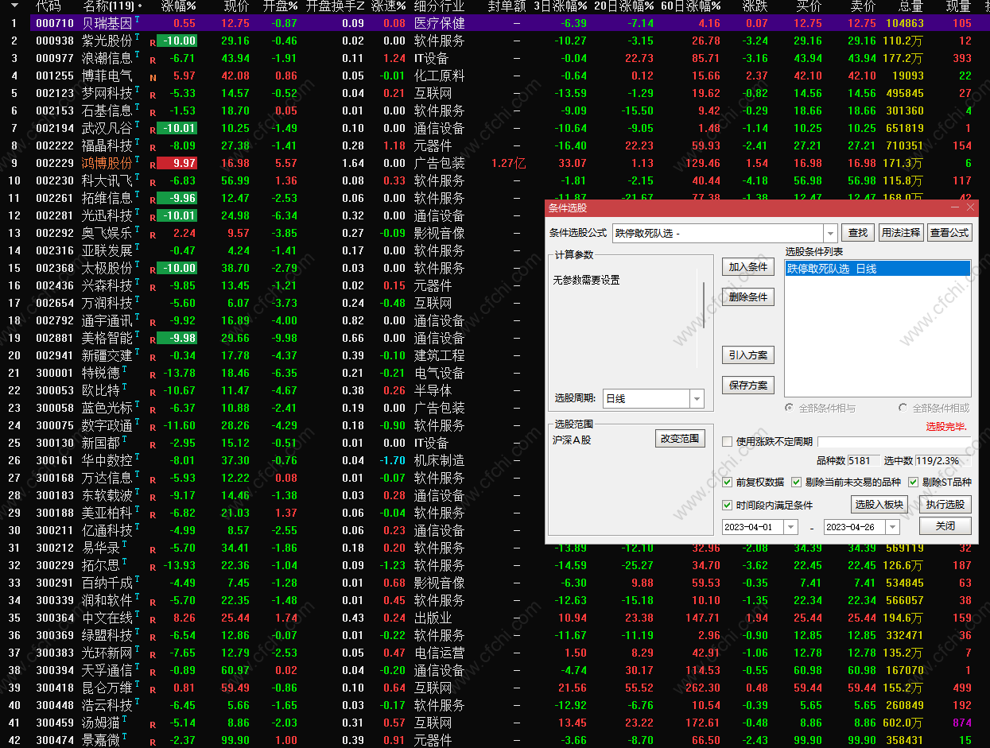Click 加入条件 button

tap(748, 267)
